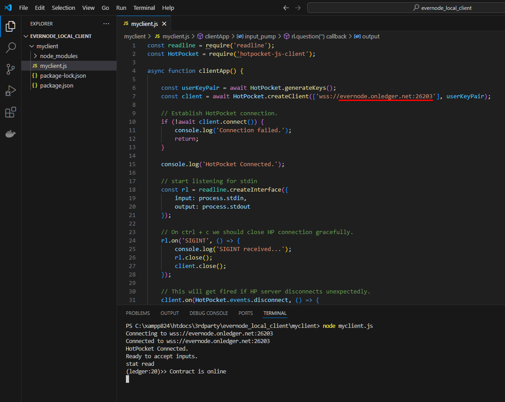This screenshot has width=505, height=402.
Task: Switch to the DEBUG CONSOLE tab
Action: 209,313
